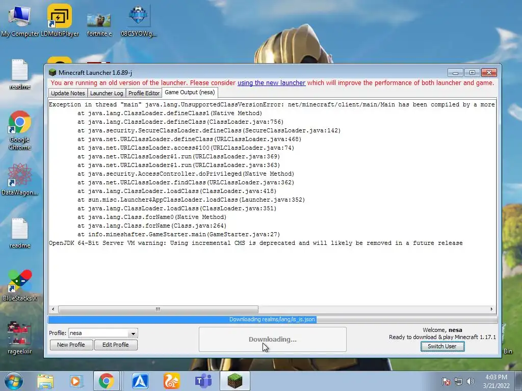The height and width of the screenshot is (391, 522).
Task: Follow the 'using the new launcher' link
Action: pyautogui.click(x=271, y=83)
